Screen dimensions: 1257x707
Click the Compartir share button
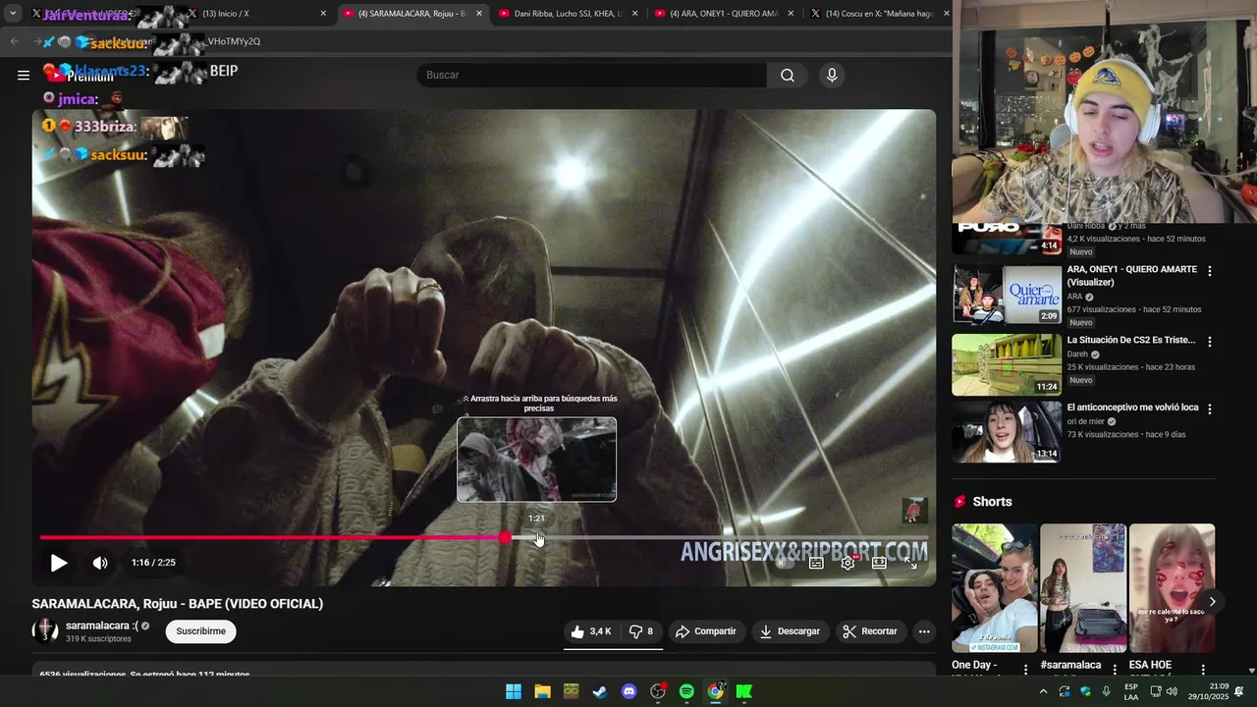(x=706, y=631)
